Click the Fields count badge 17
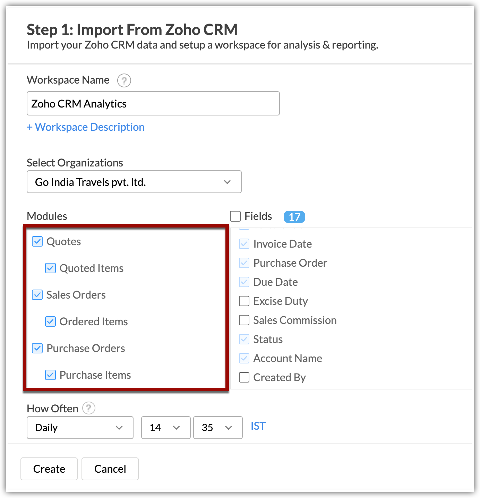480x498 pixels. [294, 217]
